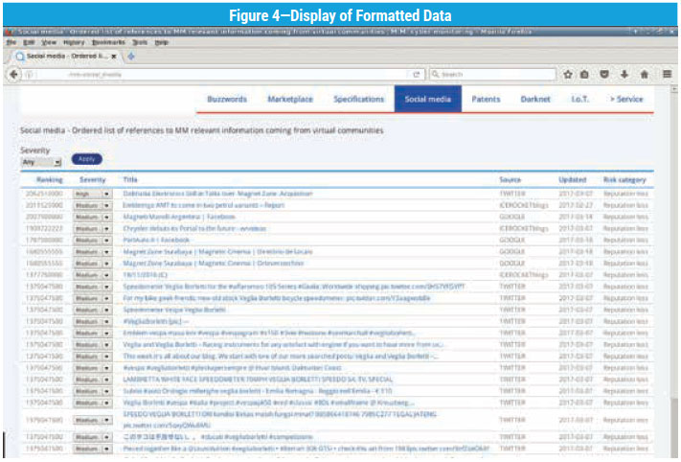
Task: Go back with the browser back arrow
Action: pos(14,75)
